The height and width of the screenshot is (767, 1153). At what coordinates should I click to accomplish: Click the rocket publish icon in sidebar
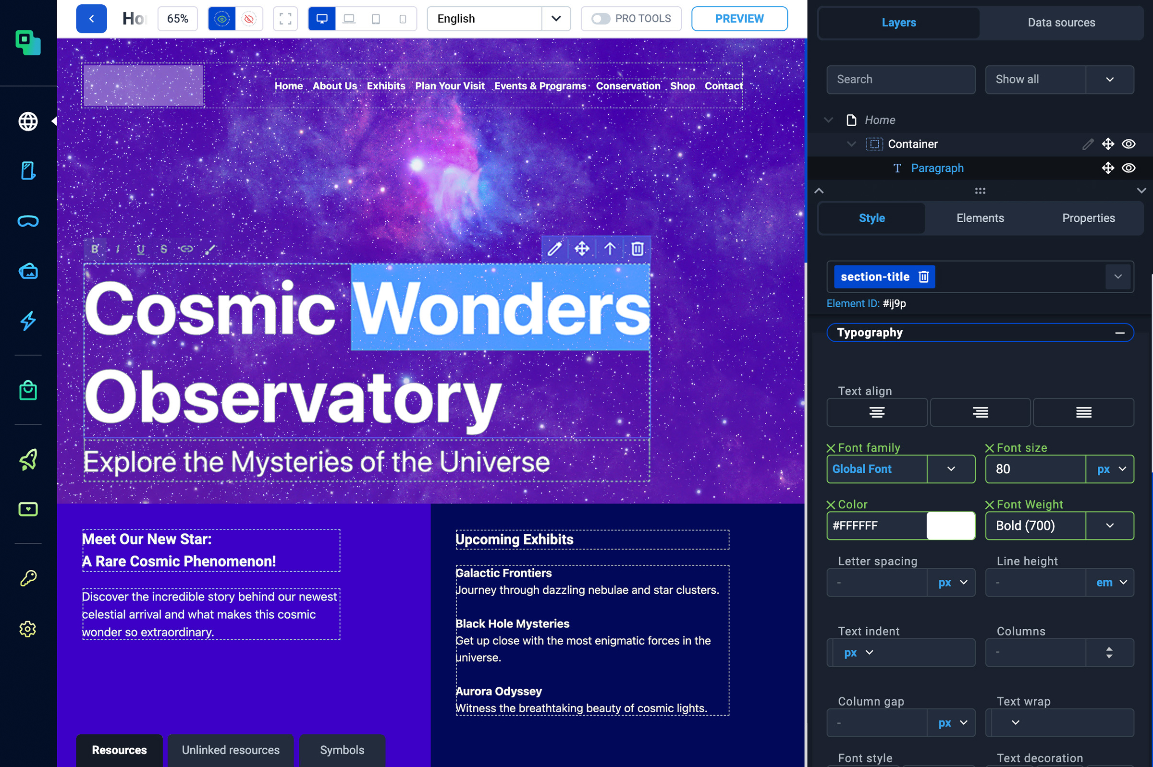[28, 459]
